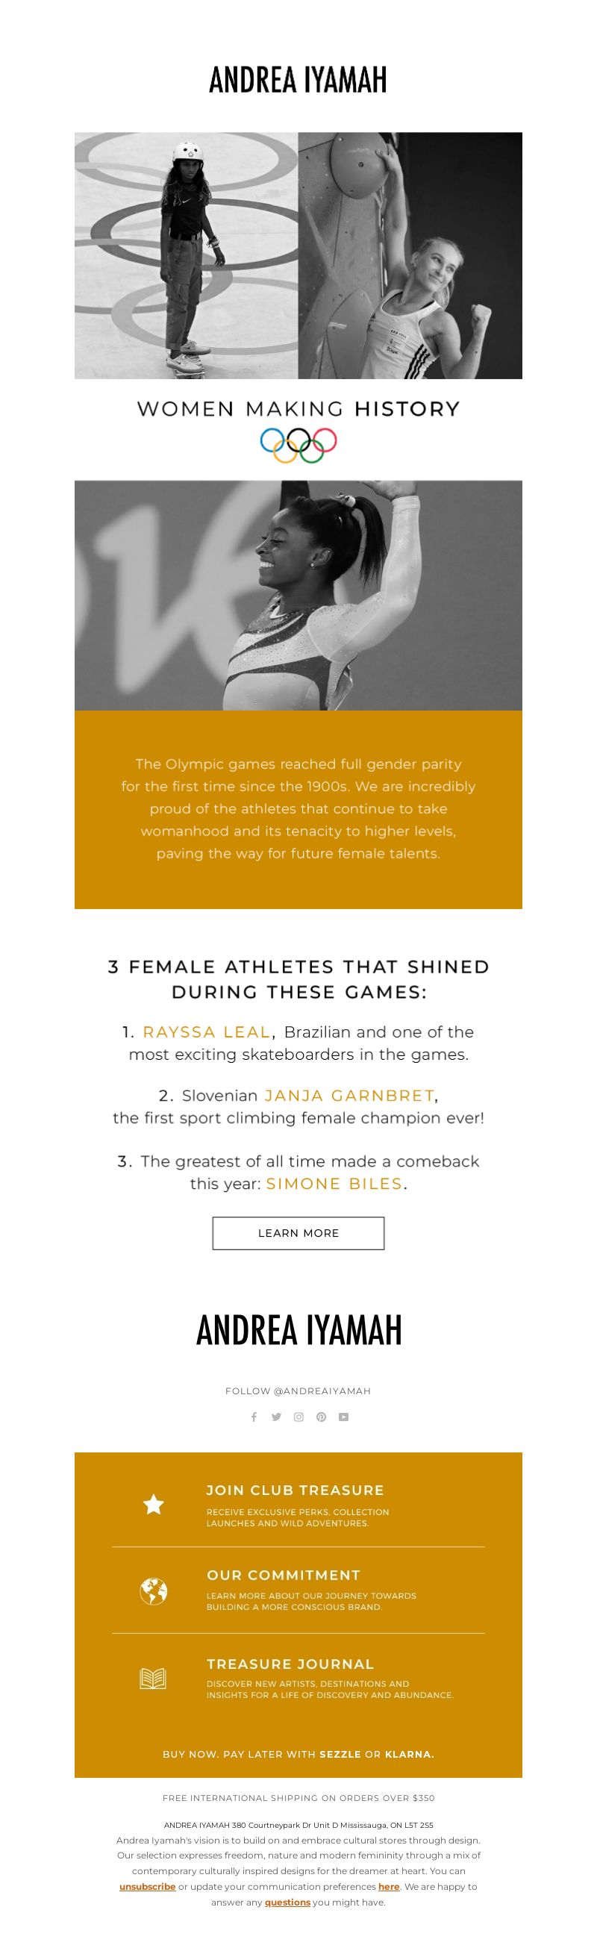Image resolution: width=597 pixels, height=1954 pixels.
Task: Open the Join Club Treasure heading
Action: point(295,1490)
